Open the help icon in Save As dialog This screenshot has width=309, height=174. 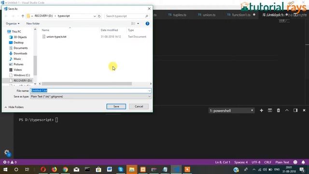coord(147,24)
